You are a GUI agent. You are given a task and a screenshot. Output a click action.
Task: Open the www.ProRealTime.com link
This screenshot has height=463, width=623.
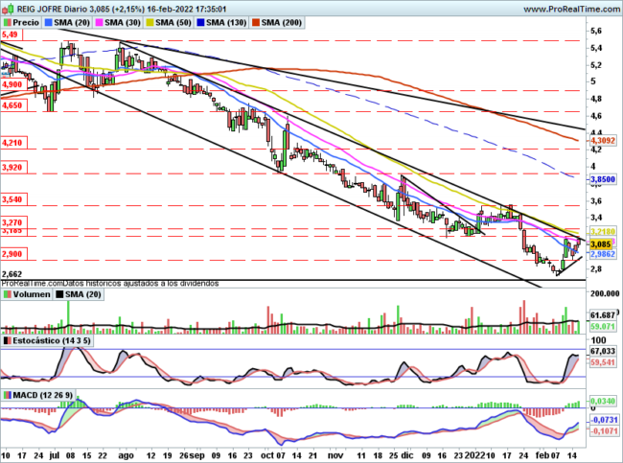tap(572, 9)
